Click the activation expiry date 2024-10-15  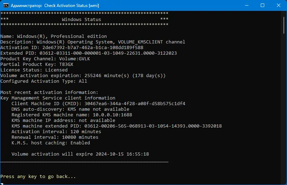pos(109,154)
